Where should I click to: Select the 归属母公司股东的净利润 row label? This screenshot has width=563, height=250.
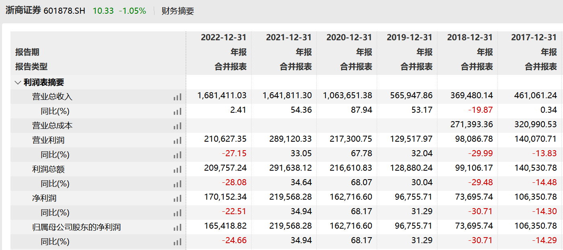[76, 227]
